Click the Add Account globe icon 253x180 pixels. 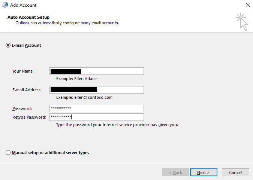[x=5, y=5]
